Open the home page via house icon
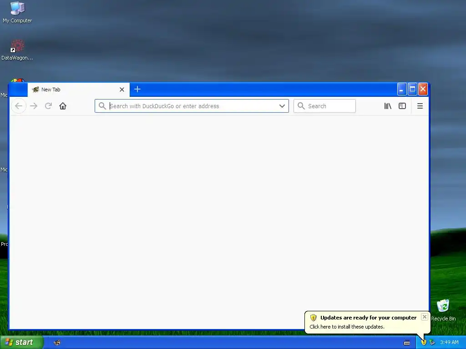The image size is (466, 349). (63, 106)
